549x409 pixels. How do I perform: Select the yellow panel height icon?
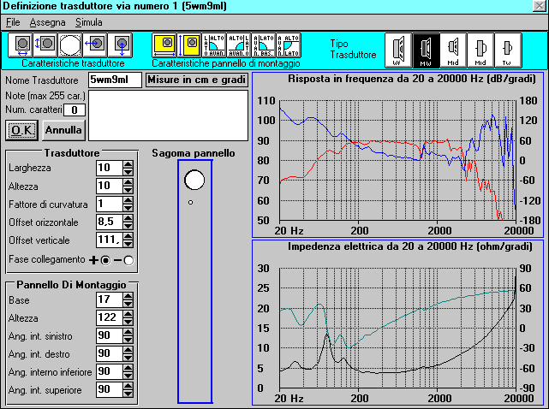[x=189, y=45]
